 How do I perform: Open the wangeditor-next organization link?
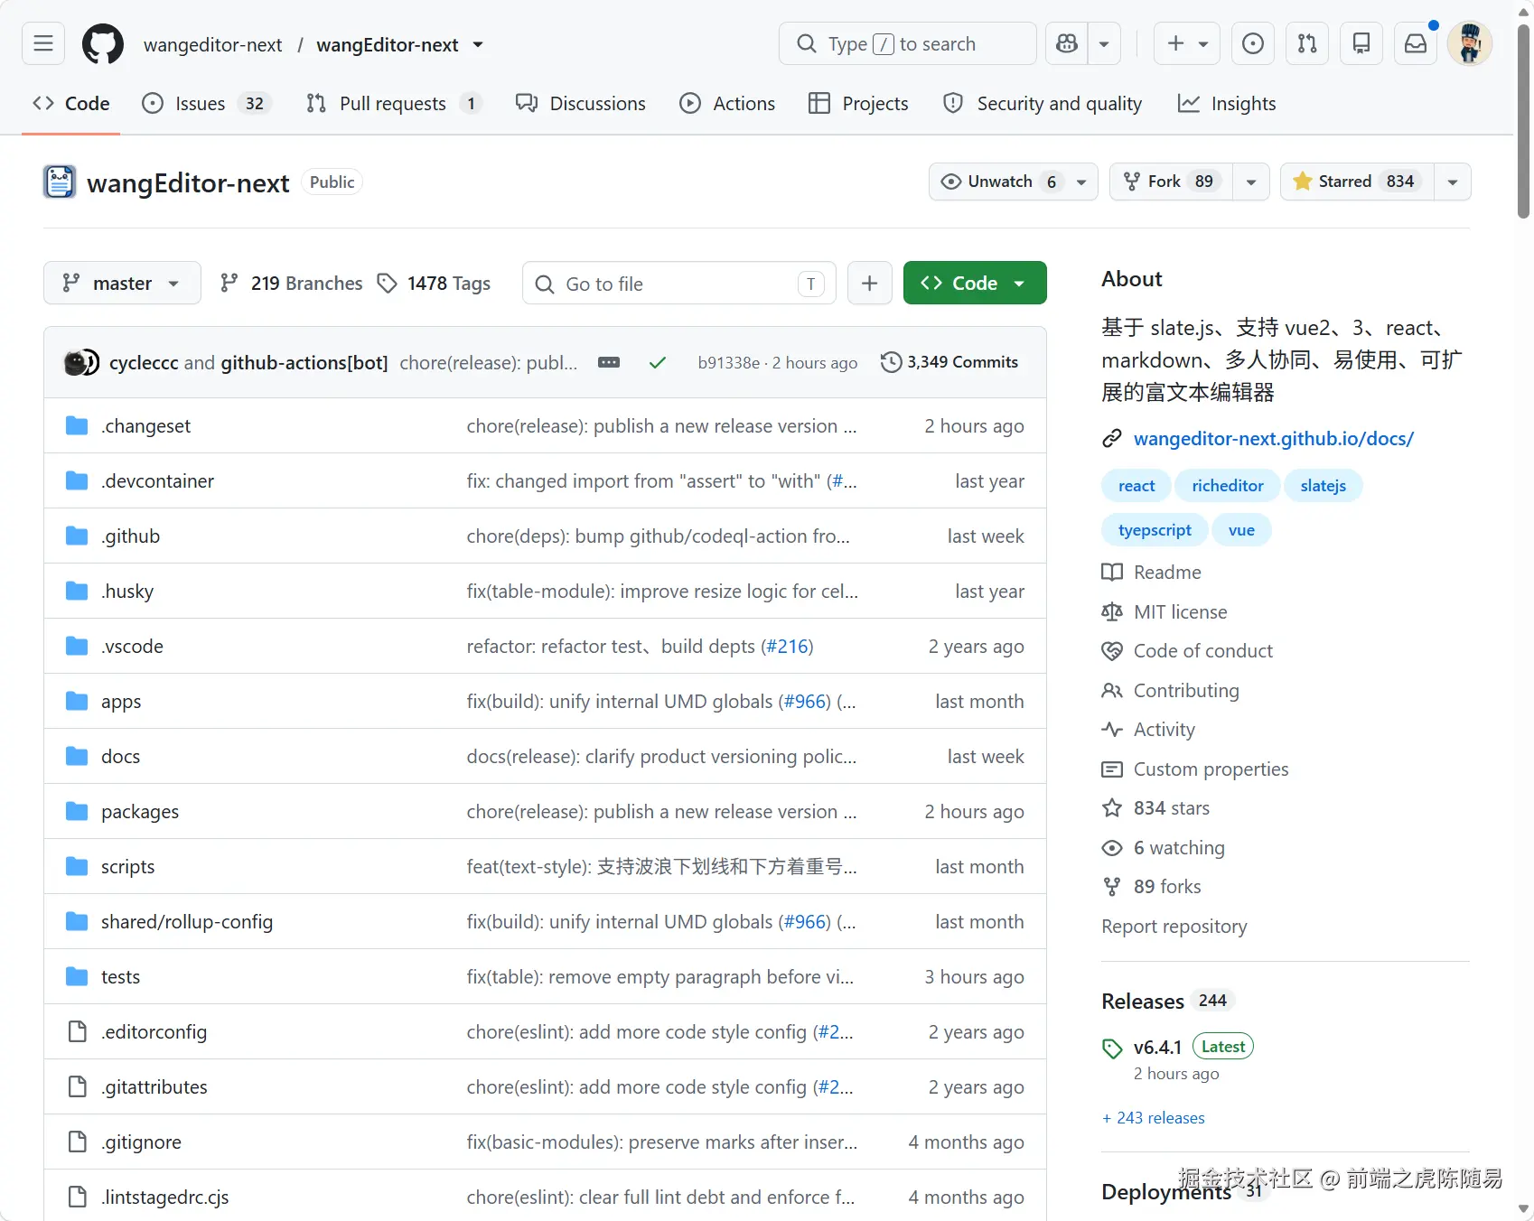pos(212,44)
